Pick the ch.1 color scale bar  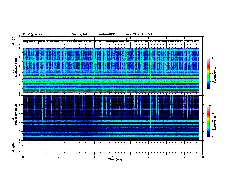[x=208, y=74]
